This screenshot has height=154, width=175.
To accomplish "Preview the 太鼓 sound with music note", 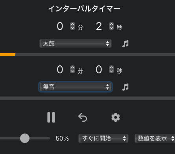I will (125, 44).
